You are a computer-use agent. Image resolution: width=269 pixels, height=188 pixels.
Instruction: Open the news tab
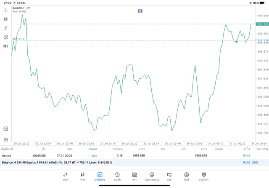(134, 176)
